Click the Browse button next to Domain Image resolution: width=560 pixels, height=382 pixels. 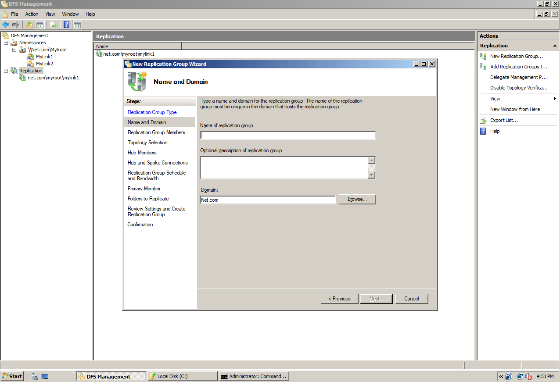click(357, 199)
